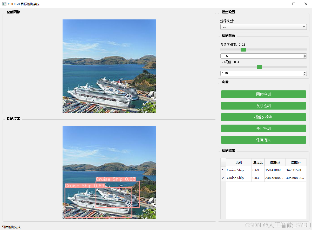Select row header 2 in results table
The height and width of the screenshot is (230, 312).
pyautogui.click(x=223, y=178)
